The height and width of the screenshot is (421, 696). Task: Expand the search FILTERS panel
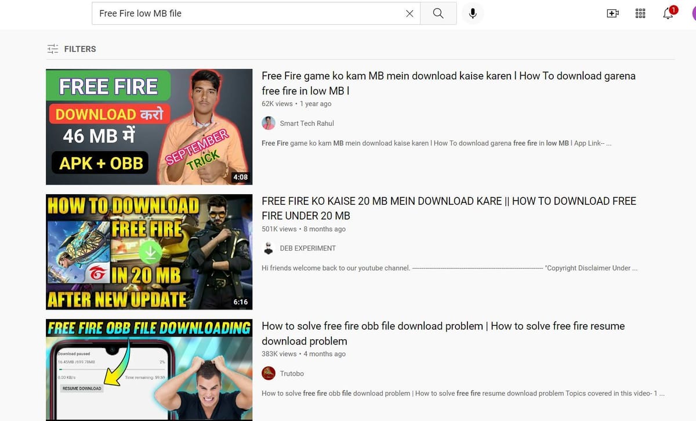pos(79,49)
